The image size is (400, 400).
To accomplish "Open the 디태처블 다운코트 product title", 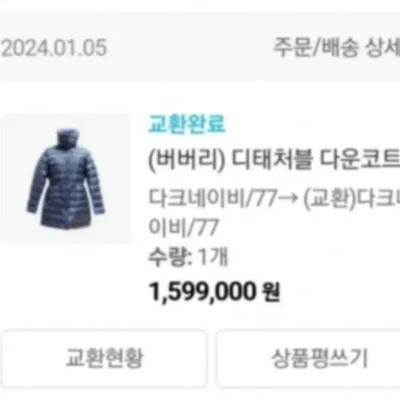I will [x=274, y=160].
